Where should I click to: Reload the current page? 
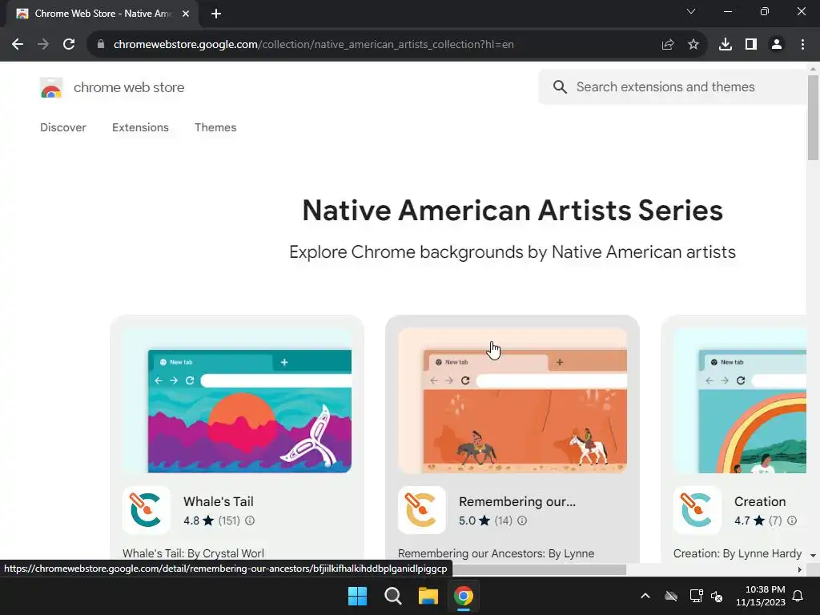[x=69, y=45]
